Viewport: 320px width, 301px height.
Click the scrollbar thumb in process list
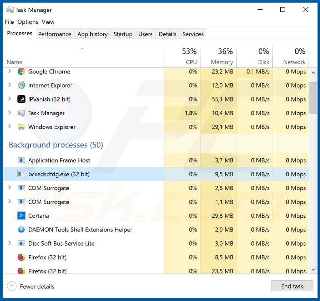coord(313,98)
